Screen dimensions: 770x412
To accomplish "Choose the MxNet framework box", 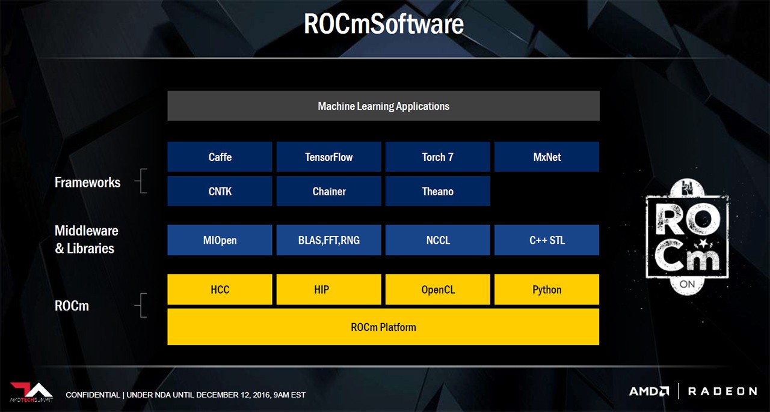I will (x=547, y=157).
